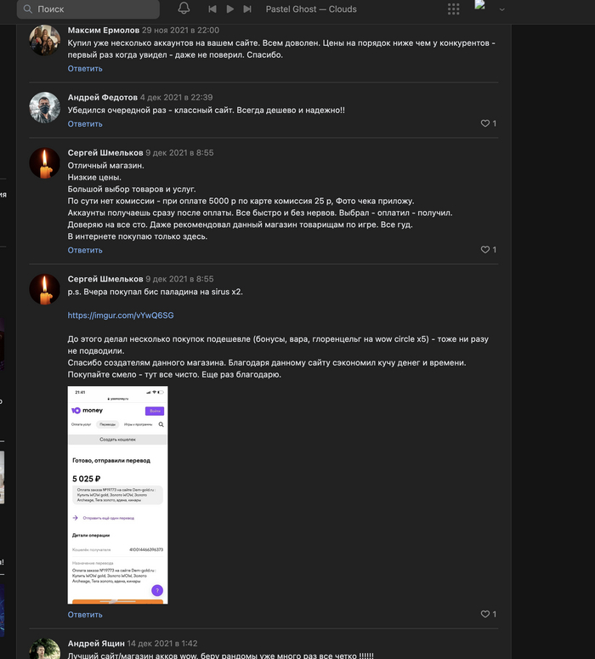
Task: Click the Поиск search field
Action: (x=88, y=9)
